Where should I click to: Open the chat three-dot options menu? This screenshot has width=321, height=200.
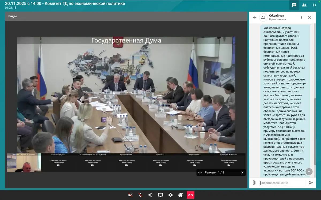301,18
